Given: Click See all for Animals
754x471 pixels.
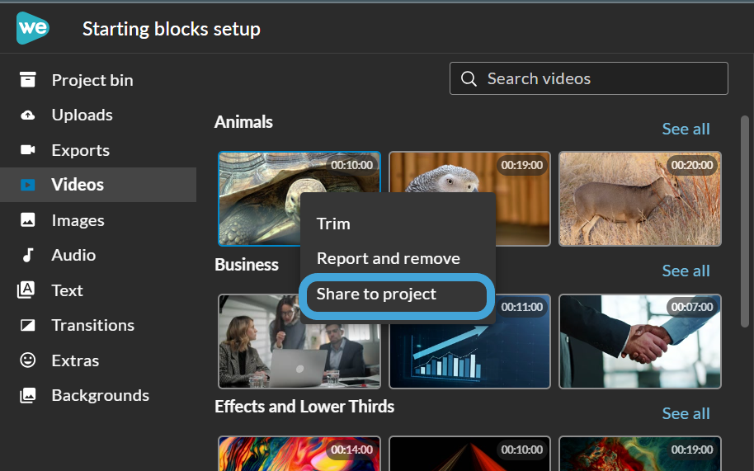Looking at the screenshot, I should click(686, 129).
